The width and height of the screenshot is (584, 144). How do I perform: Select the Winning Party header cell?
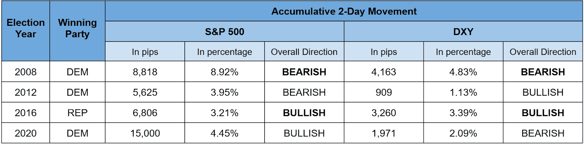pos(77,31)
